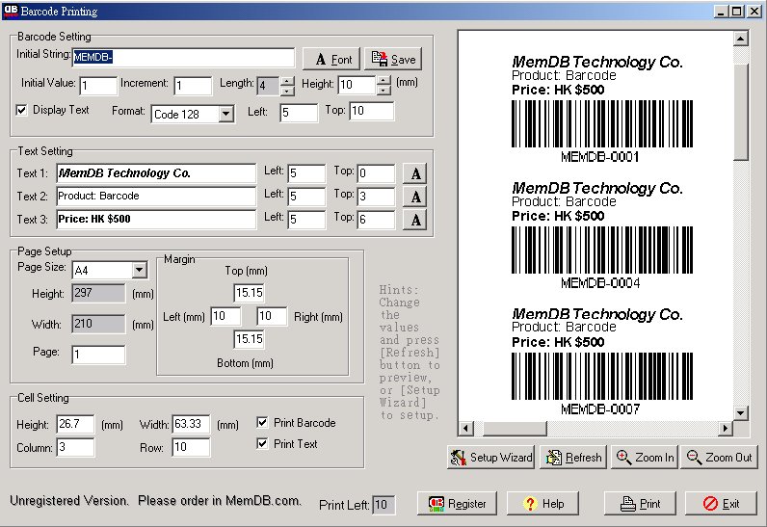Edit the Right margin field
This screenshot has height=527, width=767.
(x=272, y=316)
